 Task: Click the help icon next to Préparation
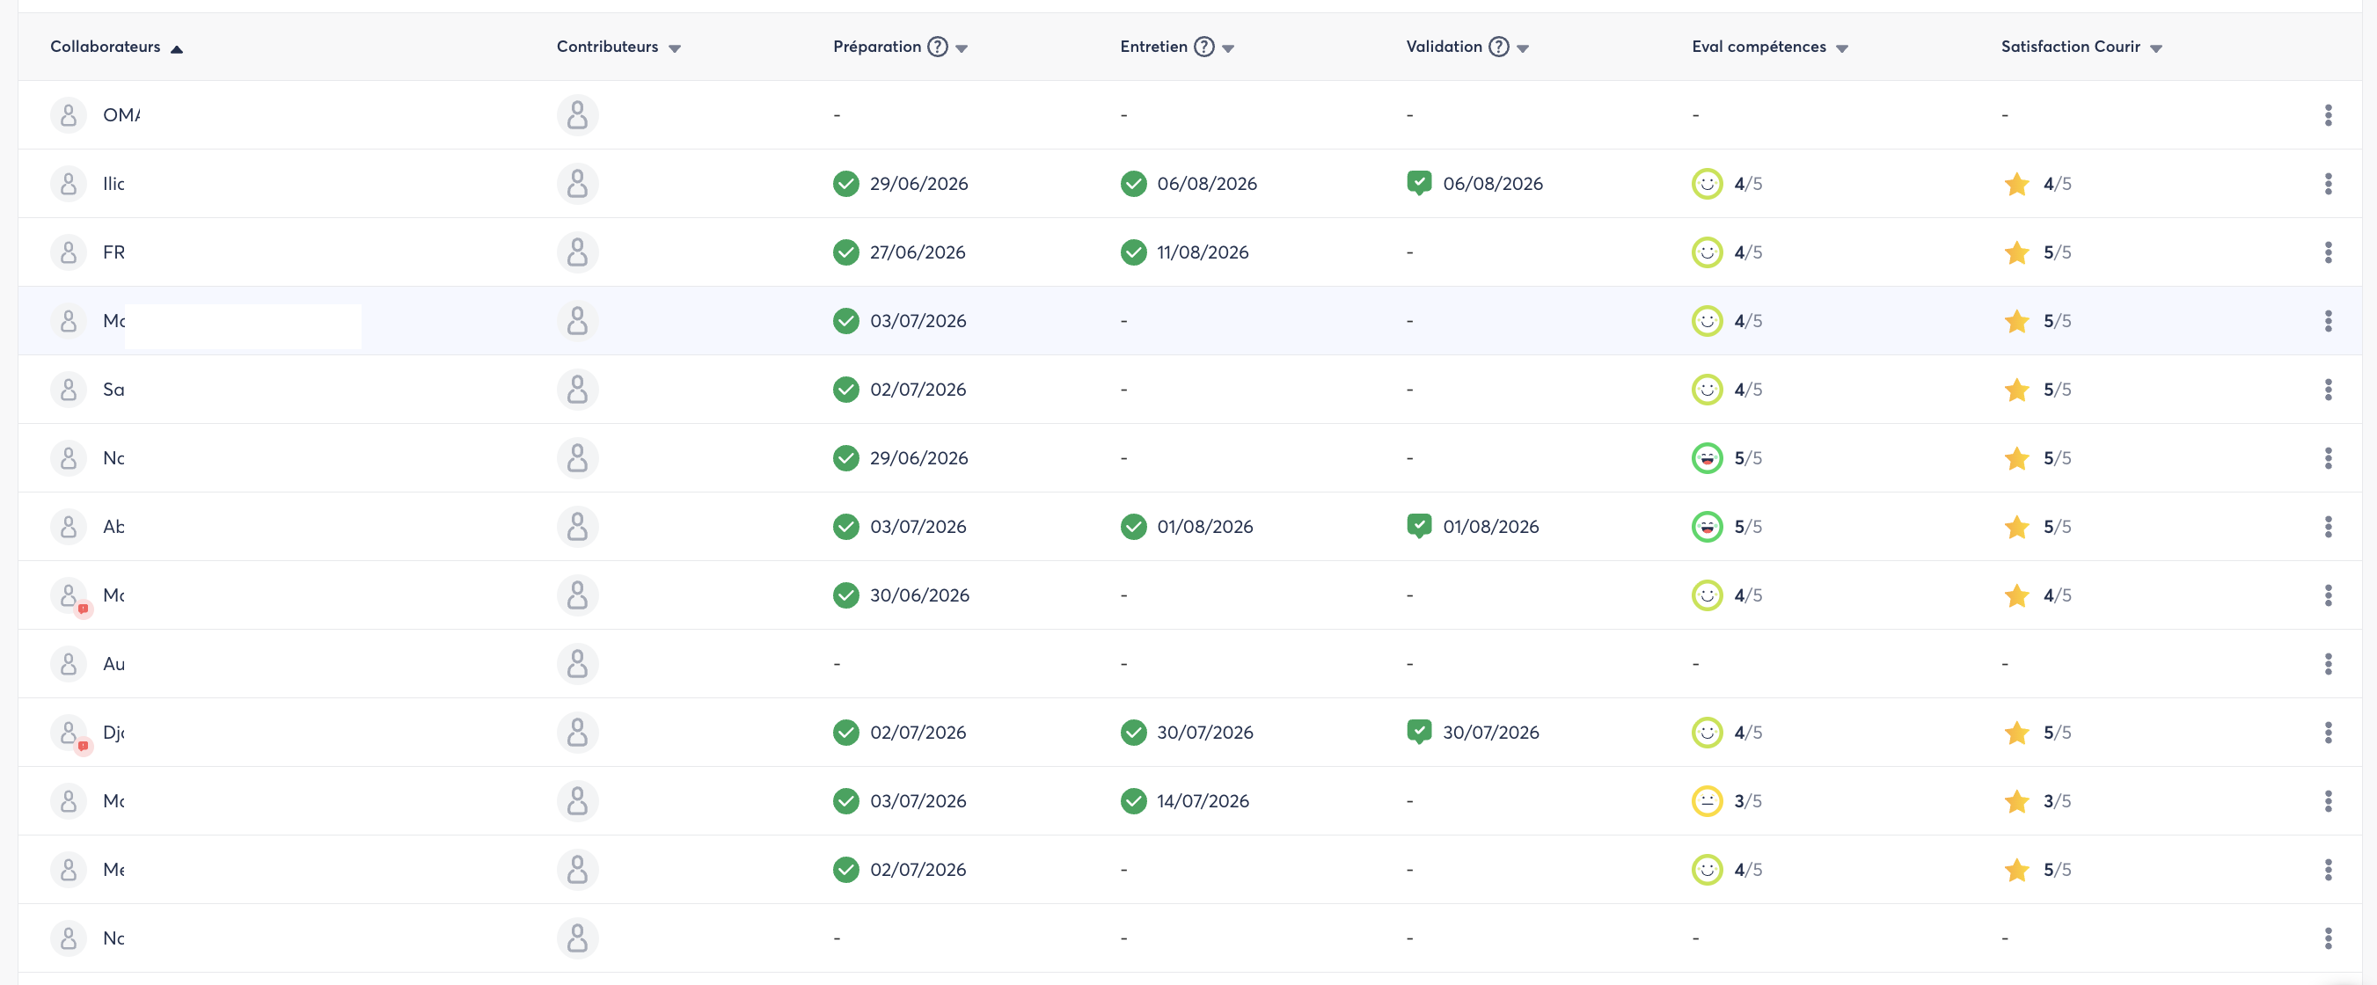tap(938, 47)
